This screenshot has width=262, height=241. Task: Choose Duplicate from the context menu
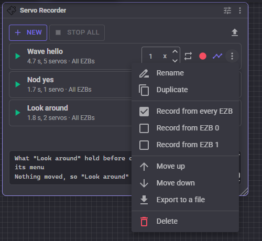[x=185, y=90]
